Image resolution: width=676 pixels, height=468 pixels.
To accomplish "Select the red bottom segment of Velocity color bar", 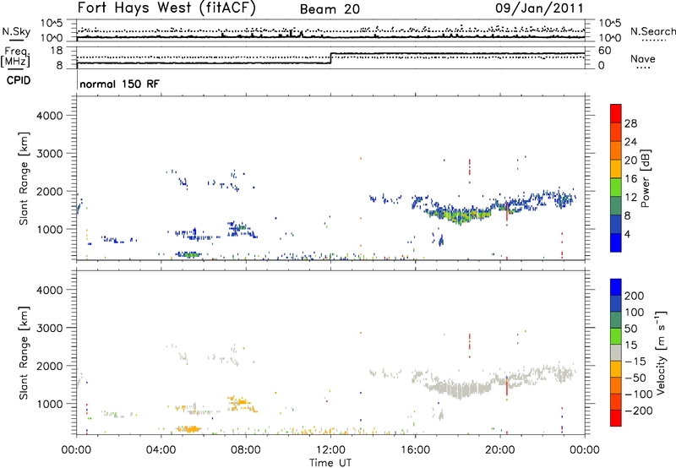I will click(616, 418).
